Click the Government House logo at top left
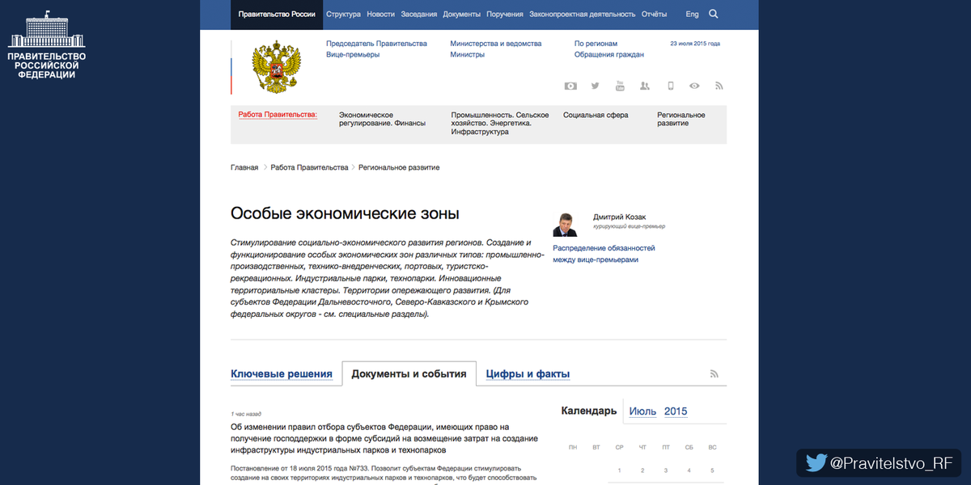Image resolution: width=971 pixels, height=485 pixels. point(47,45)
